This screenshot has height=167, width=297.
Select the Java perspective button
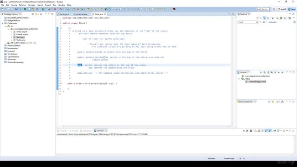tap(292, 9)
